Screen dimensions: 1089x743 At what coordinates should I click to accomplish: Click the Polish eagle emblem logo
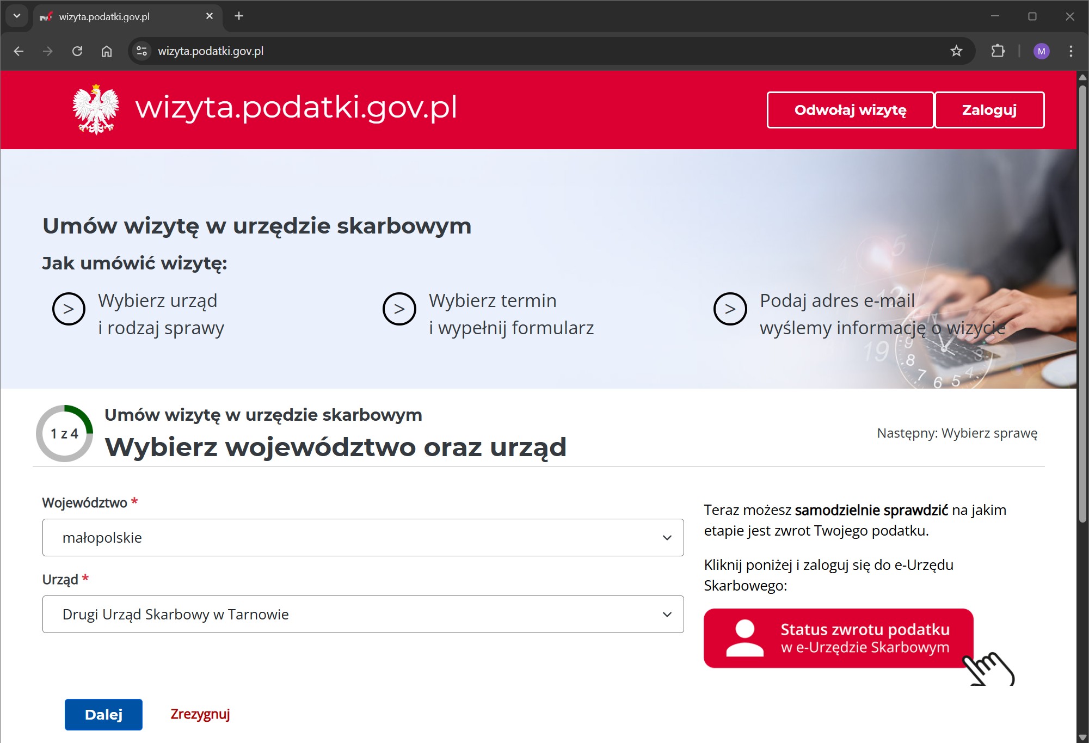pyautogui.click(x=96, y=109)
